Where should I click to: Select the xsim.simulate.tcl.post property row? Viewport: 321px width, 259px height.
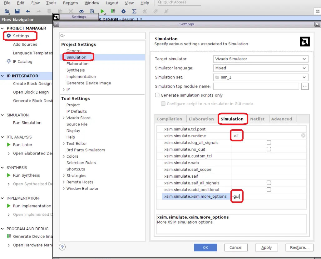[x=231, y=129]
